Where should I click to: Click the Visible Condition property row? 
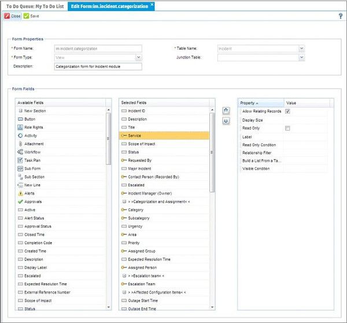click(x=284, y=168)
